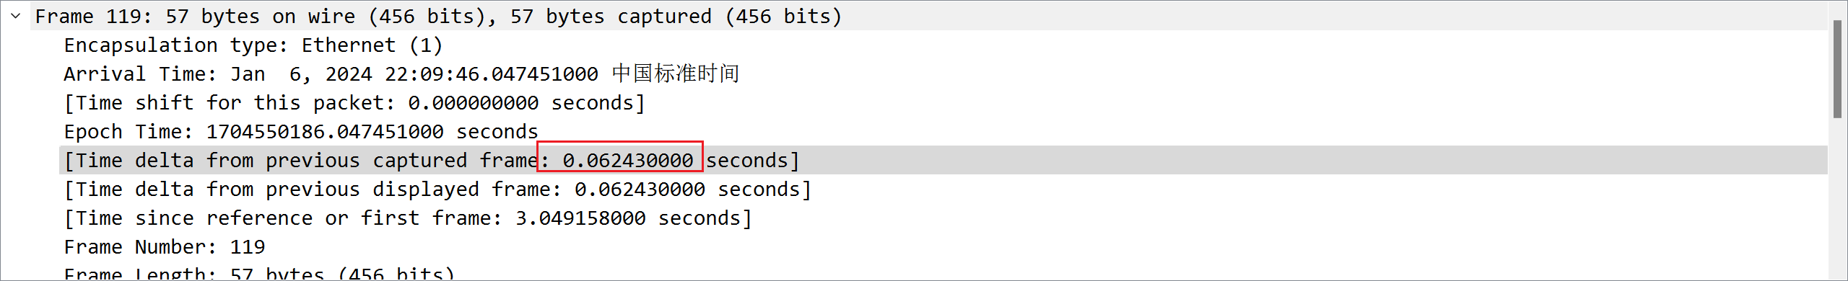Click the 1704550186.047451000 epoch value
This screenshot has width=1848, height=281.
pyautogui.click(x=325, y=131)
